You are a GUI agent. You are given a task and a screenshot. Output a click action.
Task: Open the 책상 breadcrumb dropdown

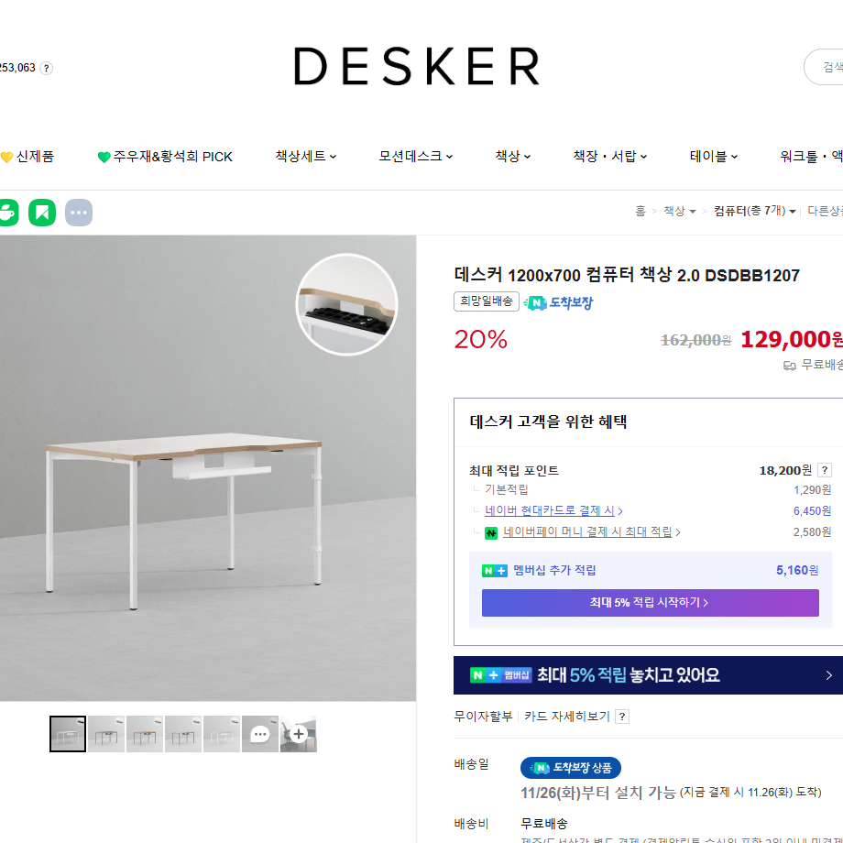[x=680, y=211]
